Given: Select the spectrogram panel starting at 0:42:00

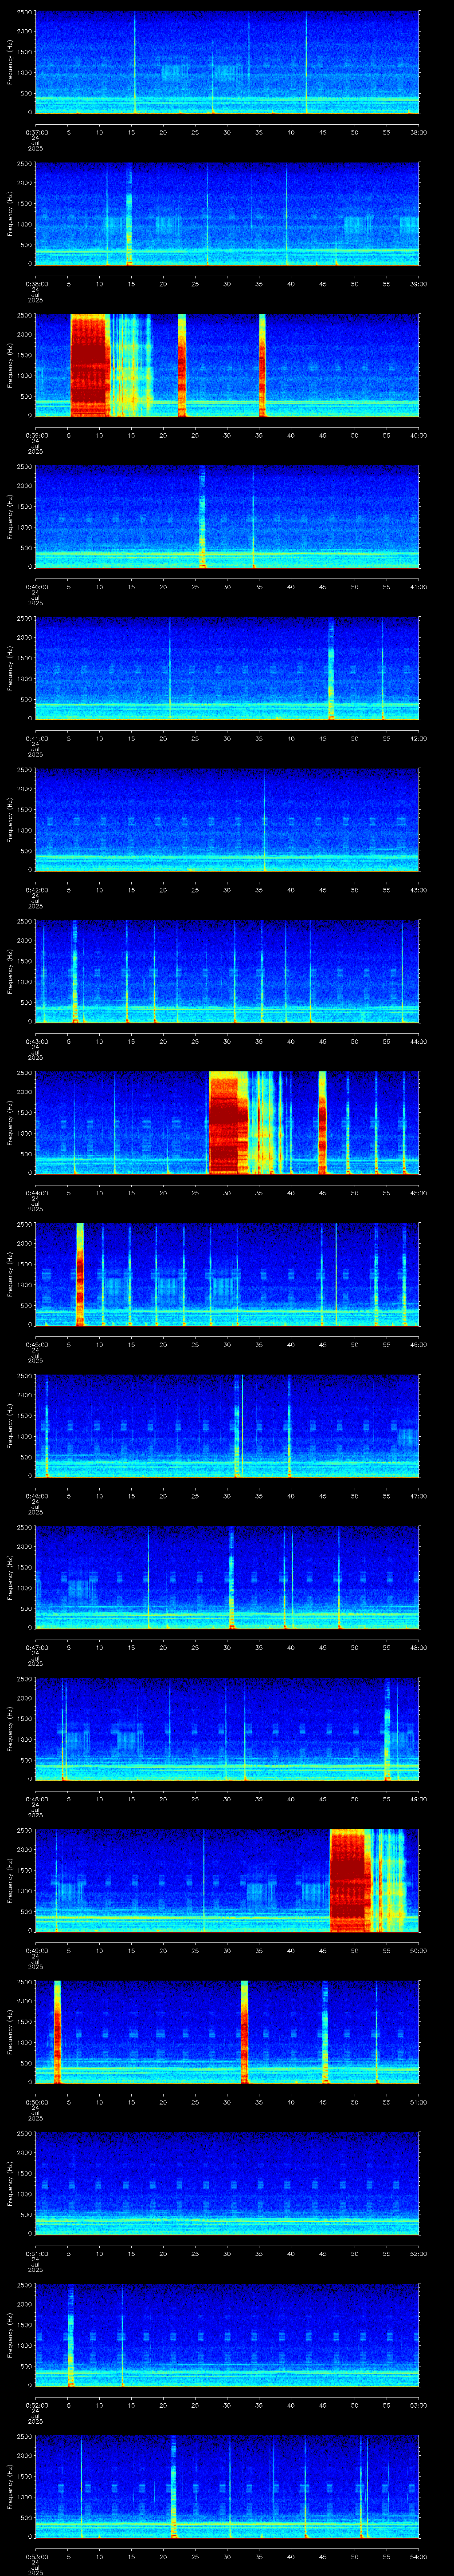Looking at the screenshot, I should coord(227,820).
